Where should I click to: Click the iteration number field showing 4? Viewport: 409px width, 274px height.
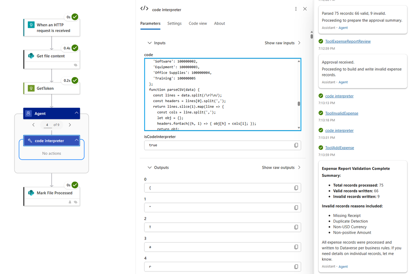[47, 125]
